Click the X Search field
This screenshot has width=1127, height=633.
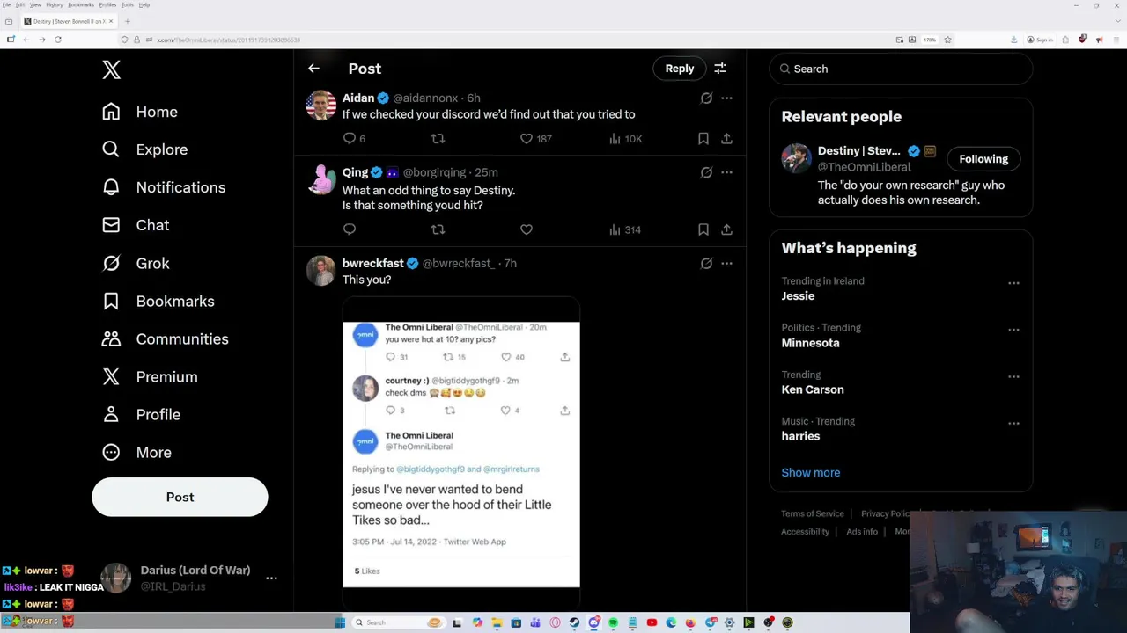click(901, 69)
